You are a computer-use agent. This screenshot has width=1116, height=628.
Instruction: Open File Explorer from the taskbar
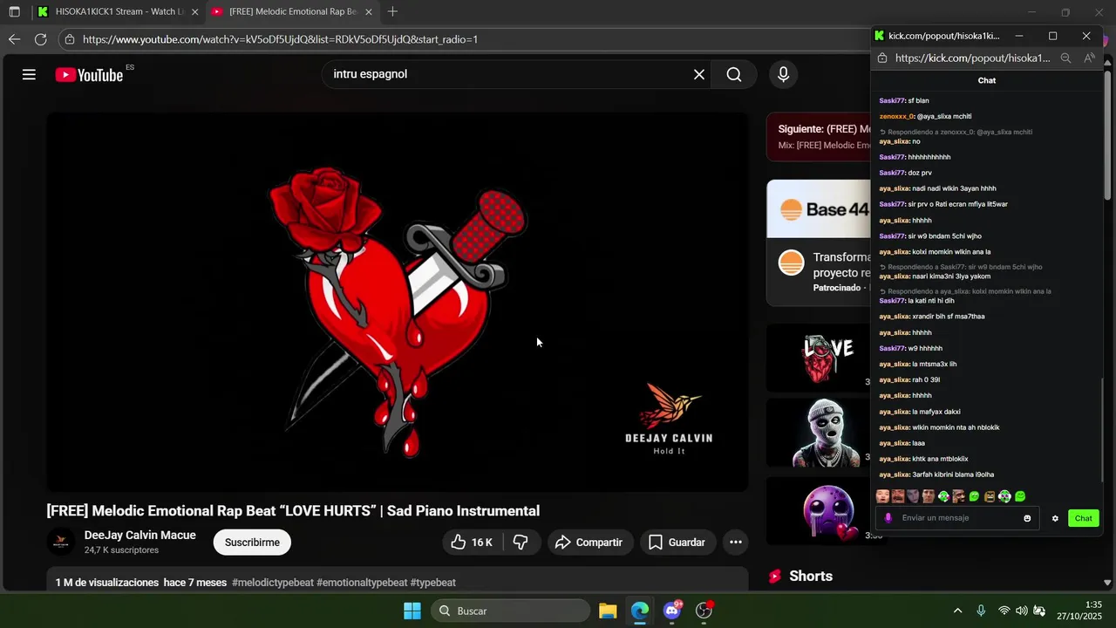click(x=608, y=611)
